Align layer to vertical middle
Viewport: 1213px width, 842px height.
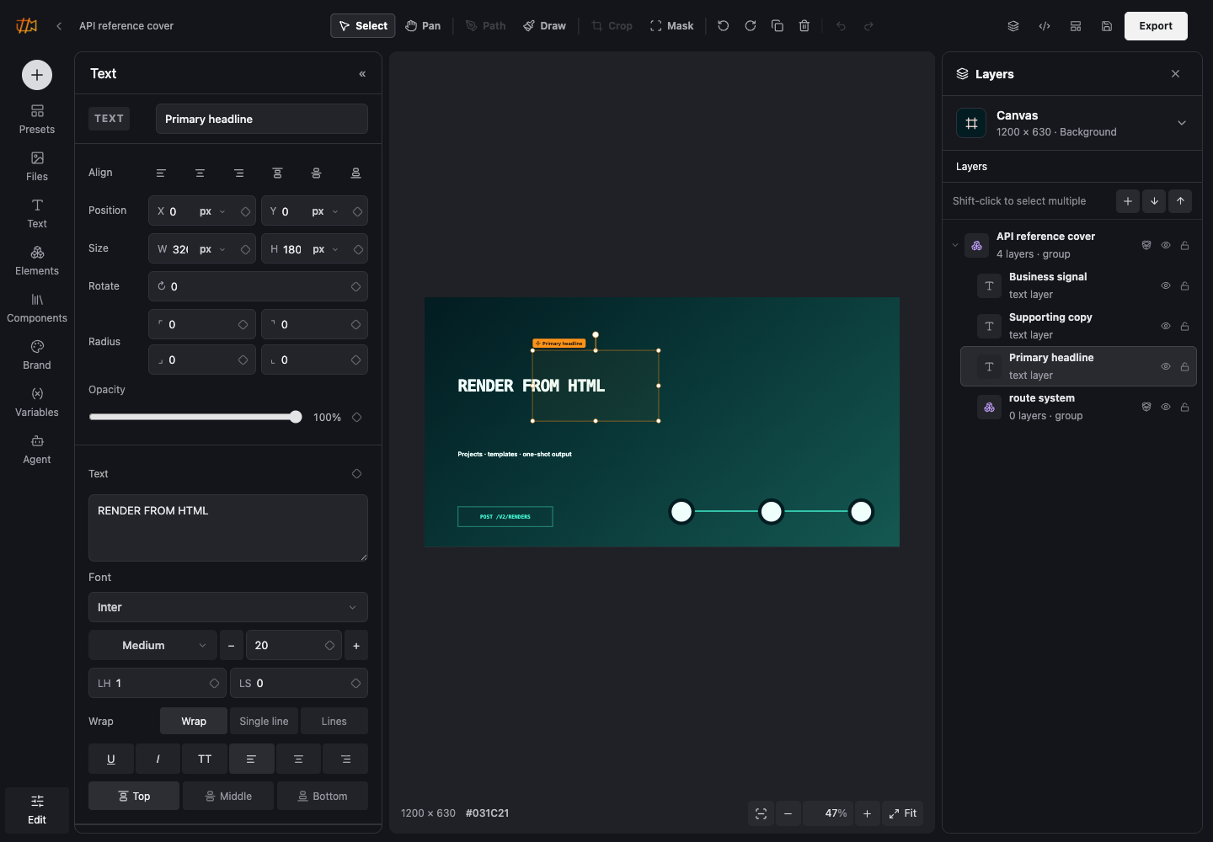(x=316, y=173)
